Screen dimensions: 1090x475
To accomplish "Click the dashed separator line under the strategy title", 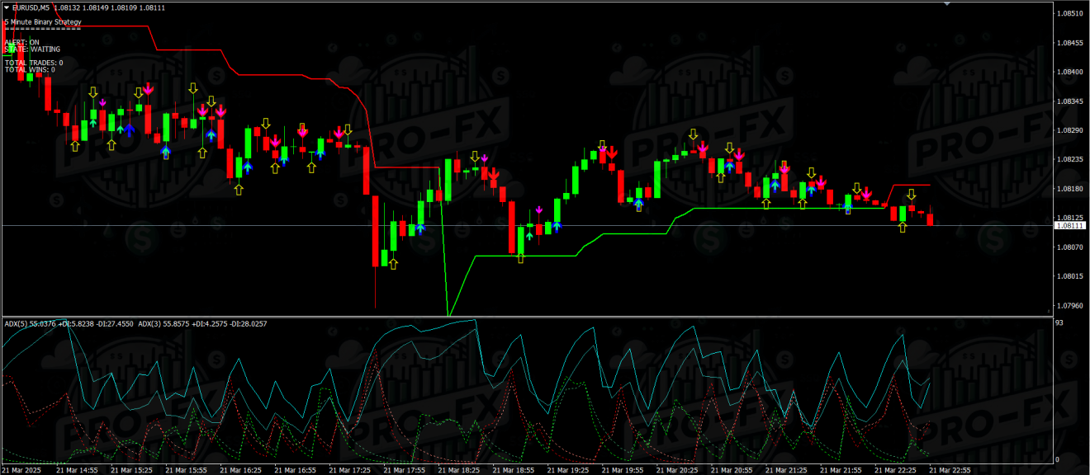I will coord(41,27).
